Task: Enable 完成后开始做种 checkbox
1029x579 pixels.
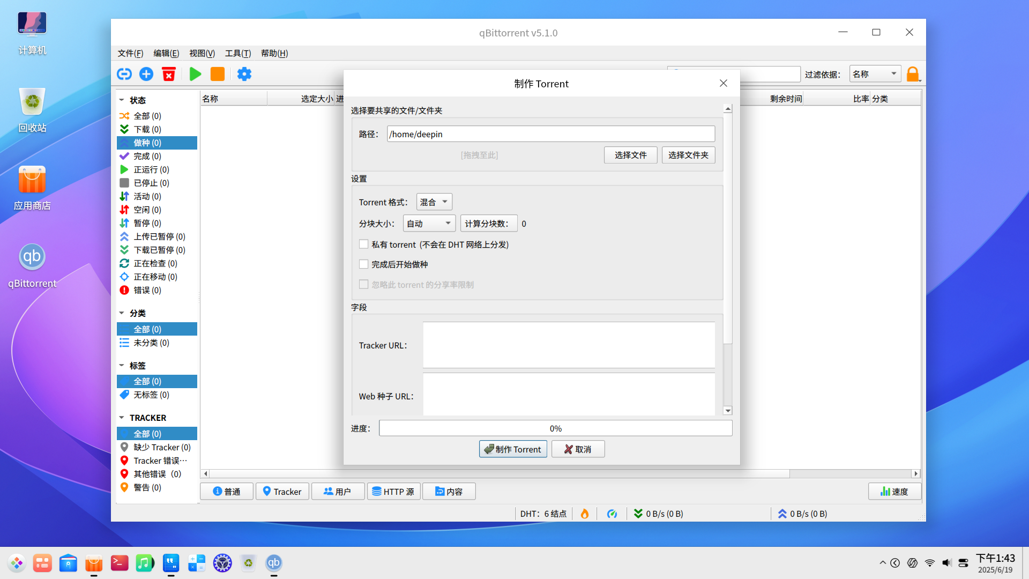Action: 364,264
